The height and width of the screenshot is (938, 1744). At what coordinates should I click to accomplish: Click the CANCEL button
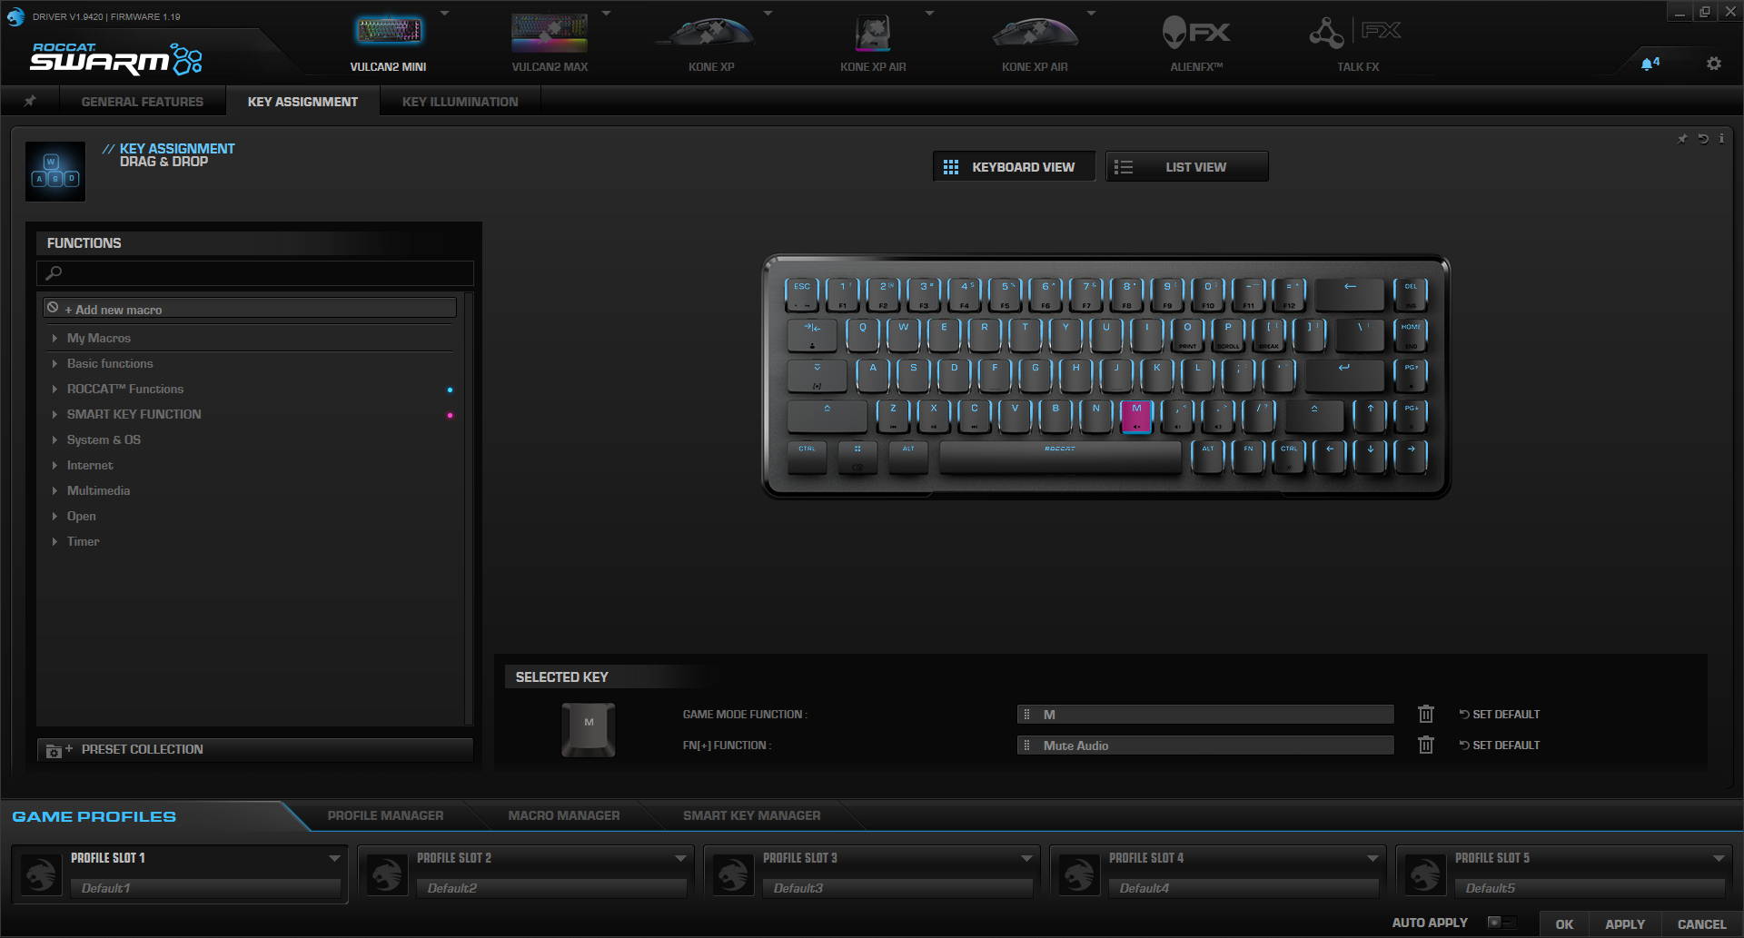(x=1701, y=923)
